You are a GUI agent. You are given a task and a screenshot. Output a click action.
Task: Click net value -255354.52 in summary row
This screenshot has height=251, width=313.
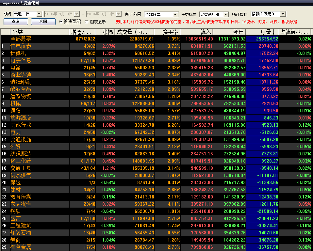click(266, 39)
